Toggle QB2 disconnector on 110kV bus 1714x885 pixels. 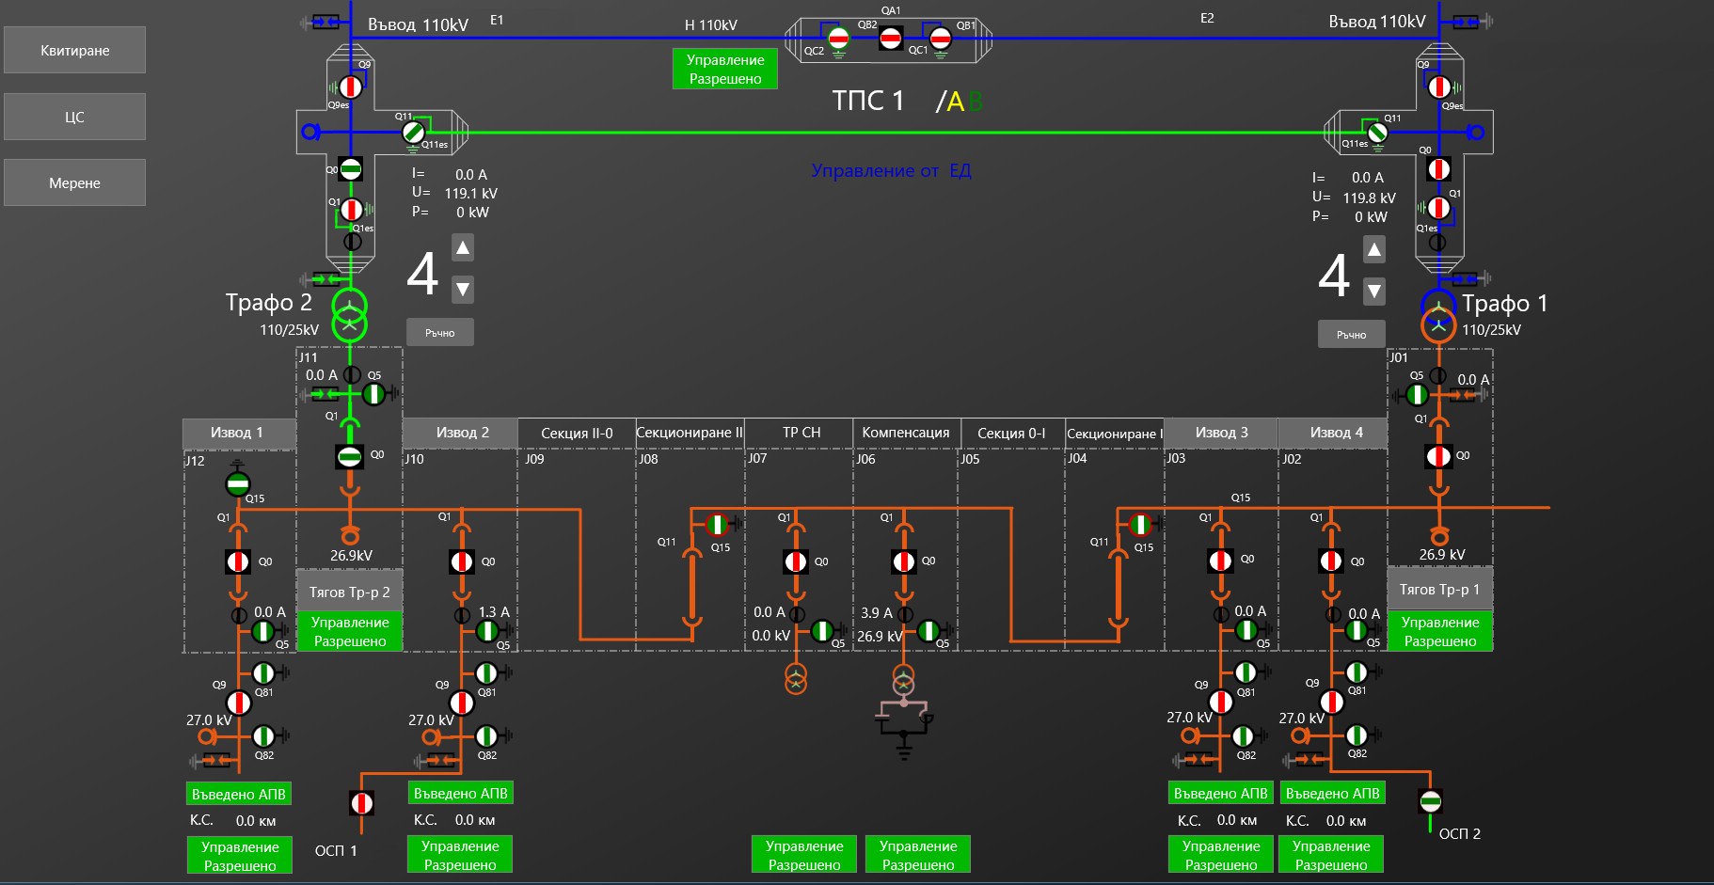pos(838,39)
